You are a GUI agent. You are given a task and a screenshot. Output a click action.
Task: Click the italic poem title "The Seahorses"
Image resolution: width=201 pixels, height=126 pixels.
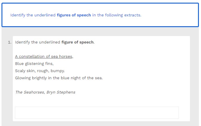tap(30, 92)
